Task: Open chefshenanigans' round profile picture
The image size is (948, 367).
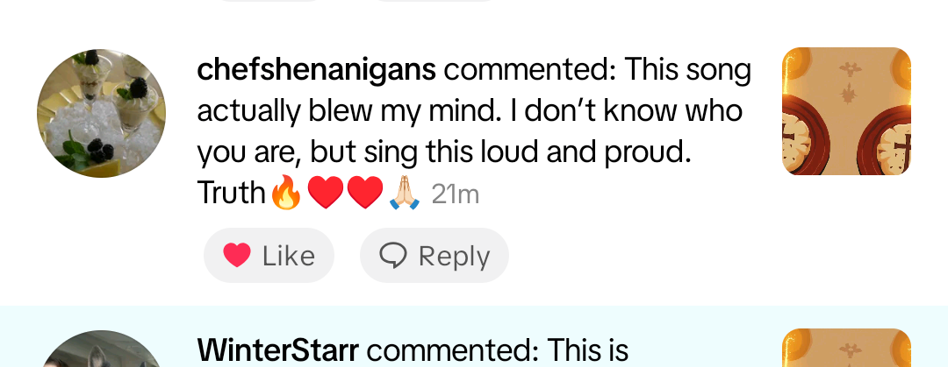Action: pos(101,114)
